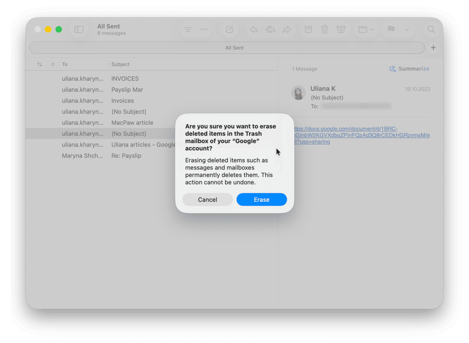Click the Reply arrow icon
This screenshot has width=469, height=343.
[254, 30]
